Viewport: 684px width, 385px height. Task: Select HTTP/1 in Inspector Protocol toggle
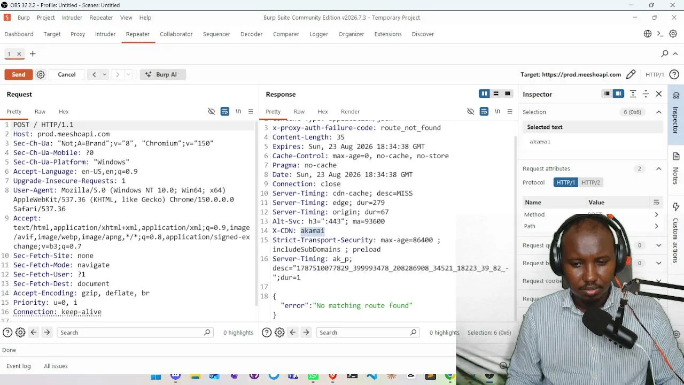566,182
